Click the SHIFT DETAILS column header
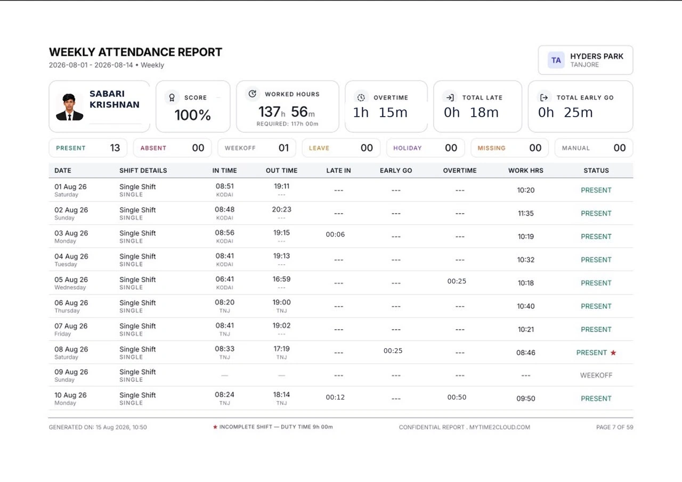 143,170
